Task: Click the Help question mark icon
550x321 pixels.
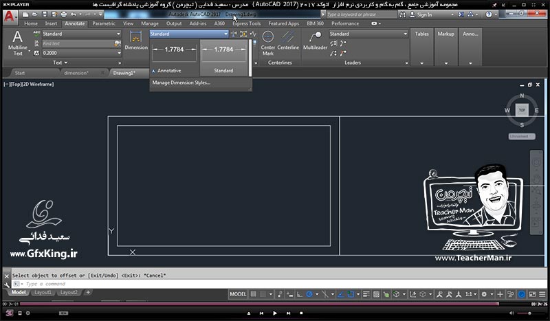Action: (x=489, y=14)
